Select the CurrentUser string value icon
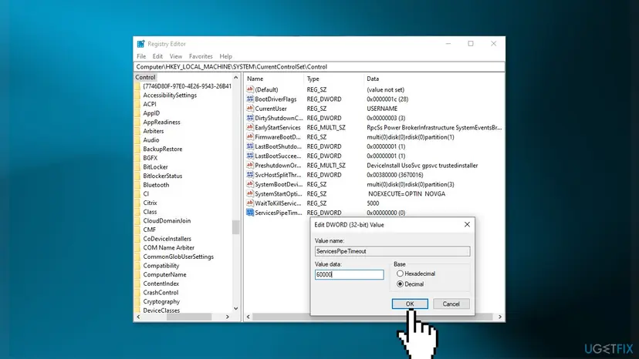This screenshot has width=639, height=359. coord(250,109)
